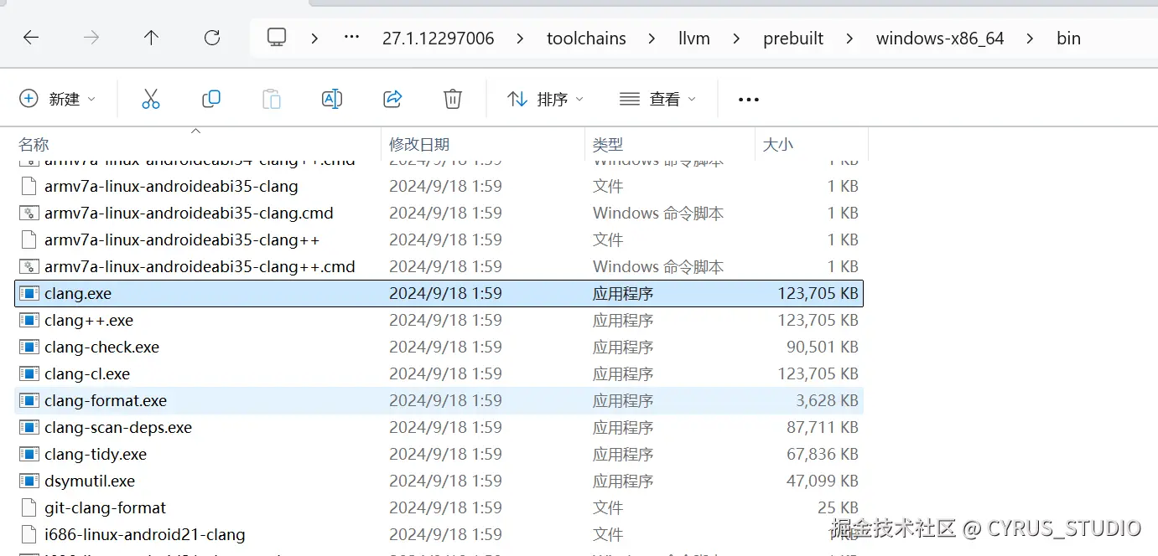1158x556 pixels.
Task: Copy clang.exe with the copy icon
Action: click(x=211, y=98)
